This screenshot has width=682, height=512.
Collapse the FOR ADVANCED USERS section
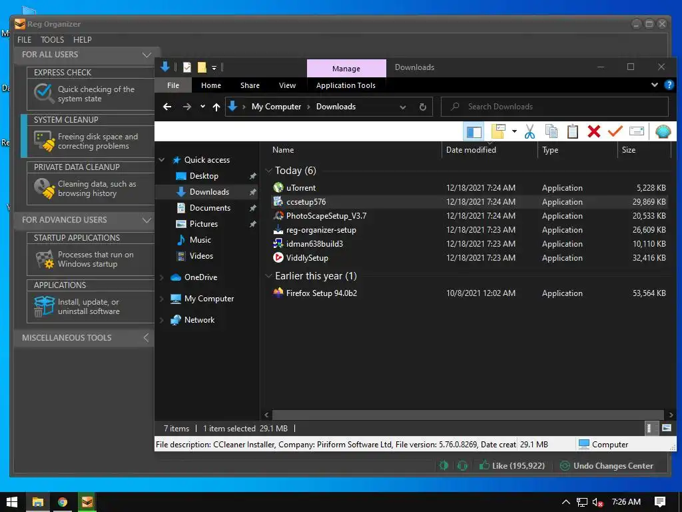(147, 220)
